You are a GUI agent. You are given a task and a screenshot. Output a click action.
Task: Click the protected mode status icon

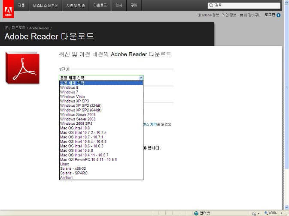click(254, 213)
